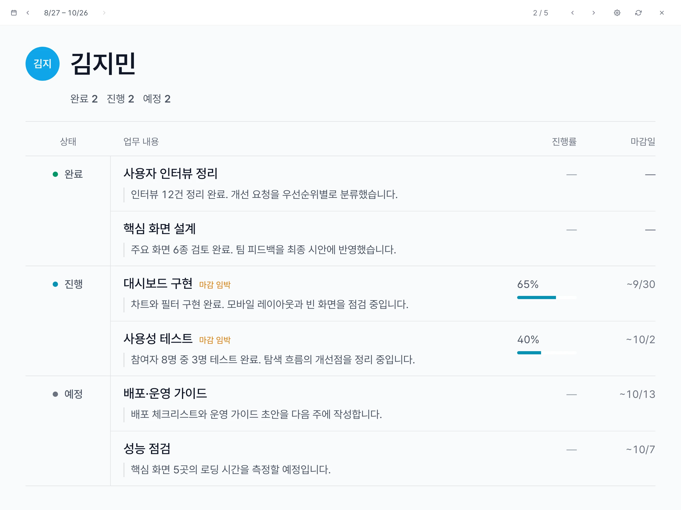This screenshot has width=681, height=510.
Task: Open the 핵심 화면 설계 task
Action: click(159, 228)
